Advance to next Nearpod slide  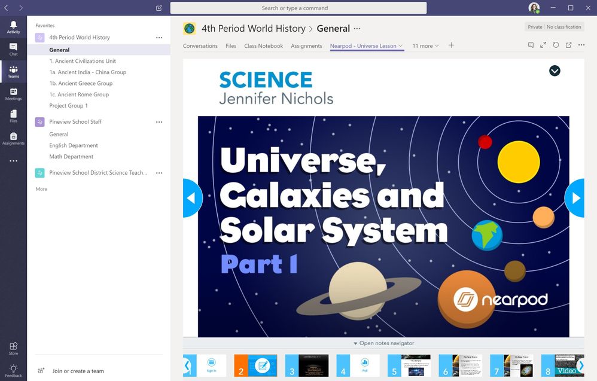click(574, 198)
